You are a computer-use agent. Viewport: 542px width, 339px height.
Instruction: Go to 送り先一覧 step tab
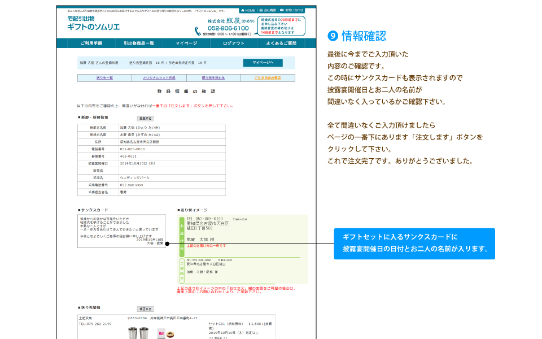(104, 77)
